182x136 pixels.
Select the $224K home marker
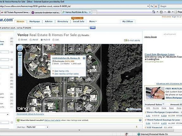[x=71, y=91]
